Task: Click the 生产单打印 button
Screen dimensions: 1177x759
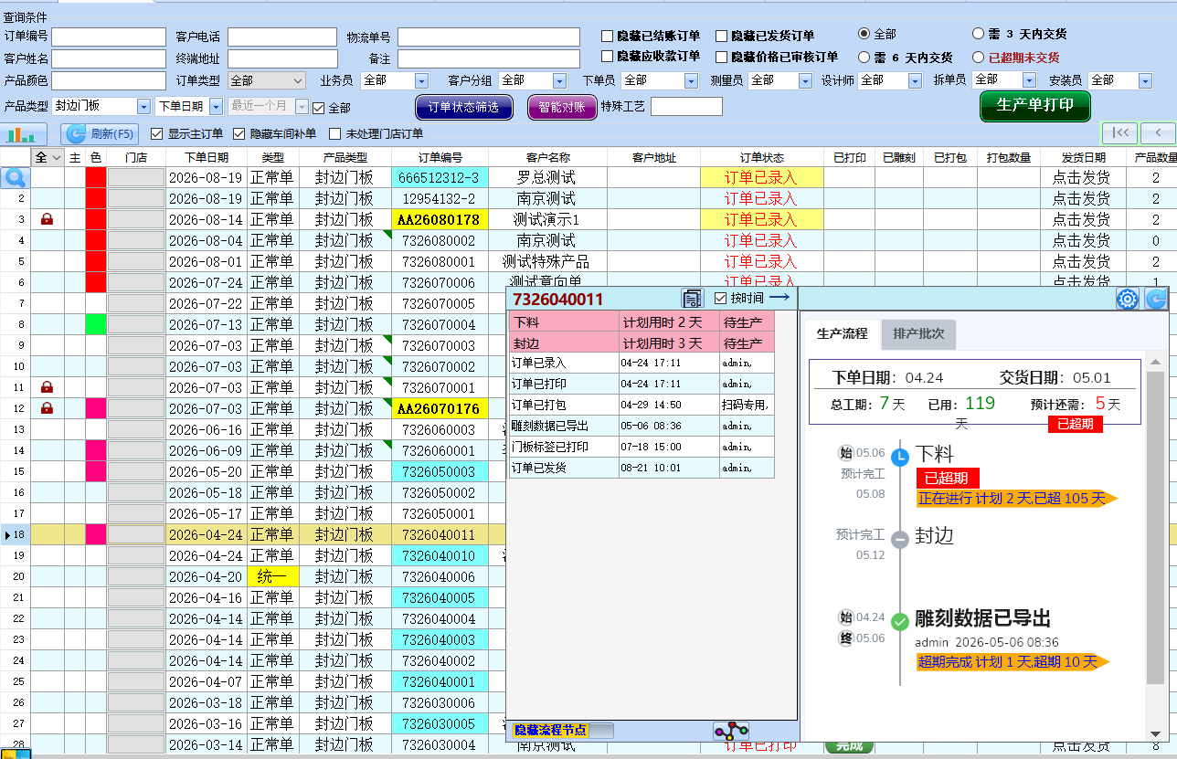Action: pos(1035,105)
